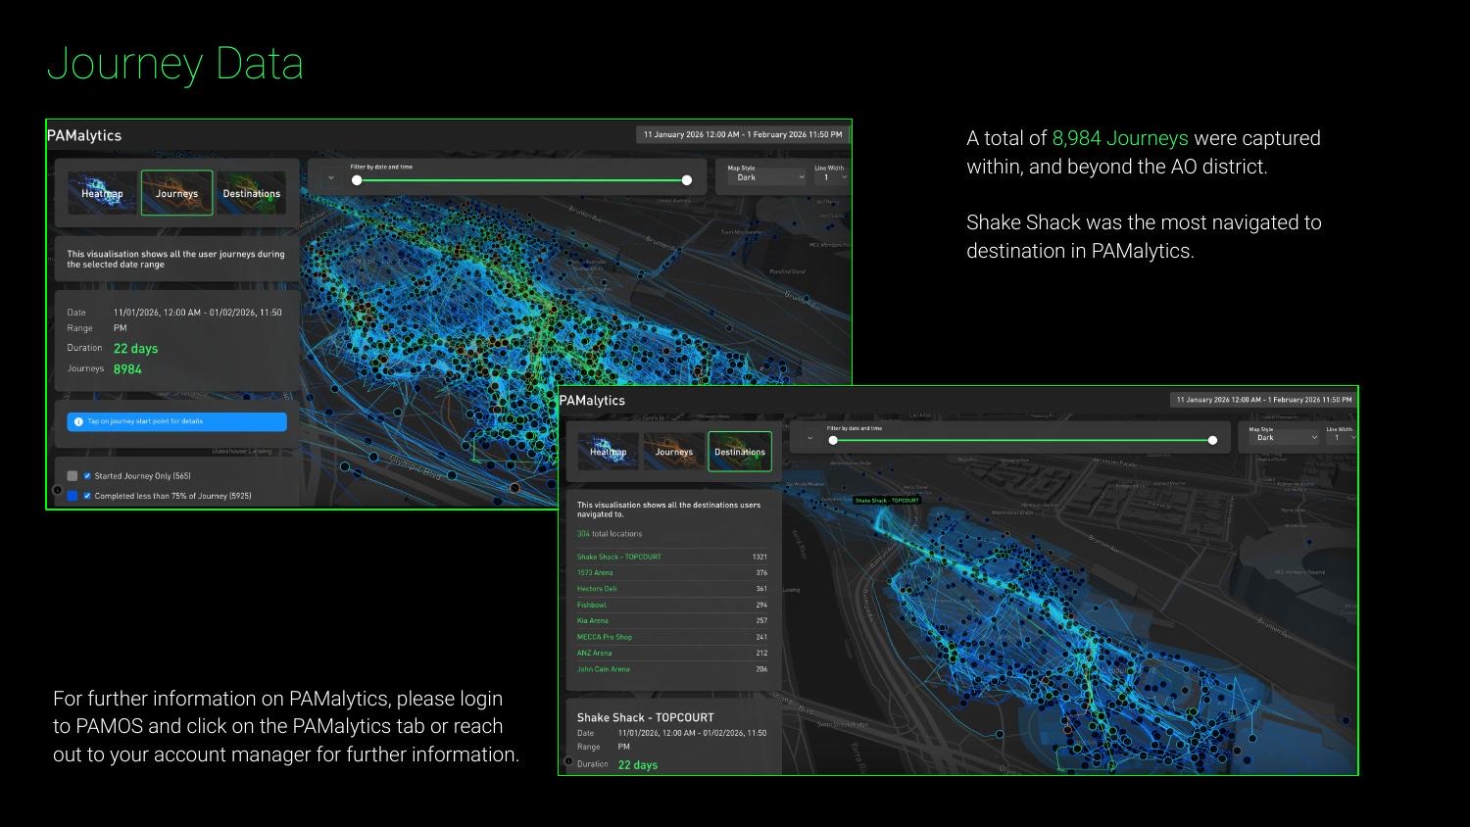Select Shake Shack - TOPCOURT in the destinations list
This screenshot has height=827, width=1470.
(672, 557)
